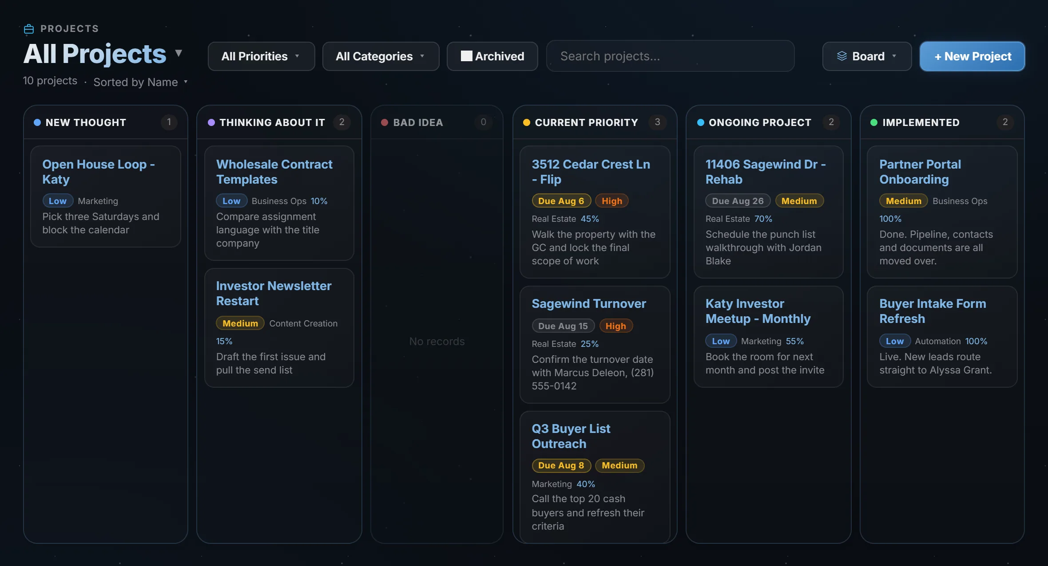This screenshot has height=566, width=1048.
Task: Open Wholesale Contract Templates project
Action: click(279, 203)
